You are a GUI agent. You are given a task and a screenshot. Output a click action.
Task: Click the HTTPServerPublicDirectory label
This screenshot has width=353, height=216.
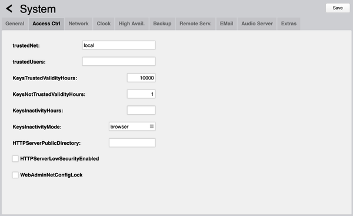point(46,143)
